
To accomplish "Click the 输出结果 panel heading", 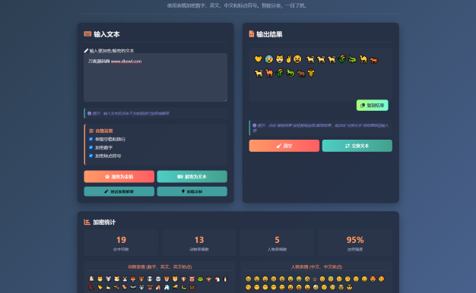I will (269, 34).
